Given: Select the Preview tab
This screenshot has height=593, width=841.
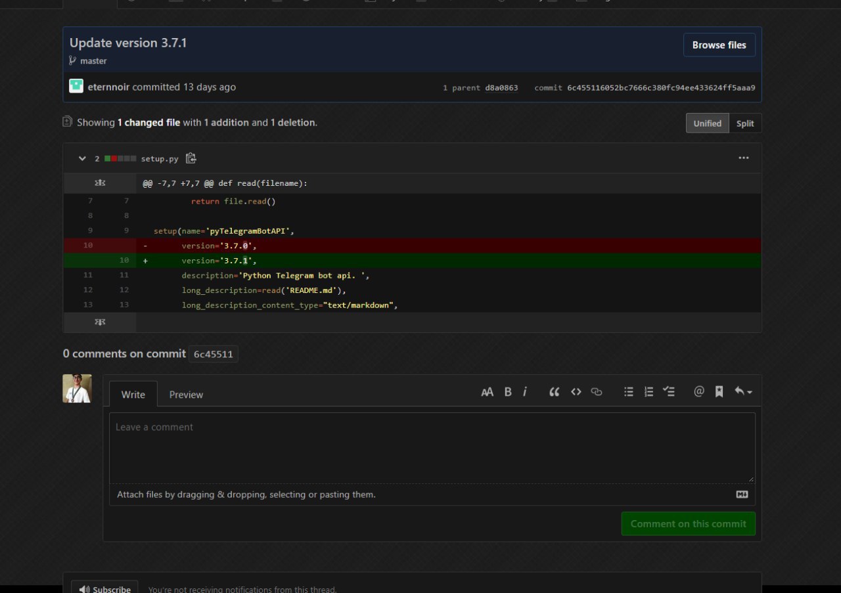Looking at the screenshot, I should (x=186, y=395).
